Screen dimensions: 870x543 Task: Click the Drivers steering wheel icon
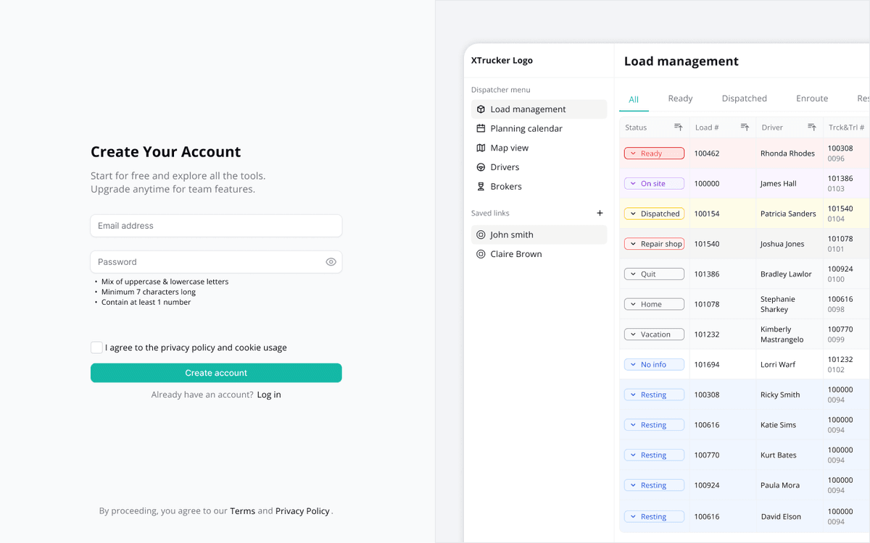coord(481,167)
